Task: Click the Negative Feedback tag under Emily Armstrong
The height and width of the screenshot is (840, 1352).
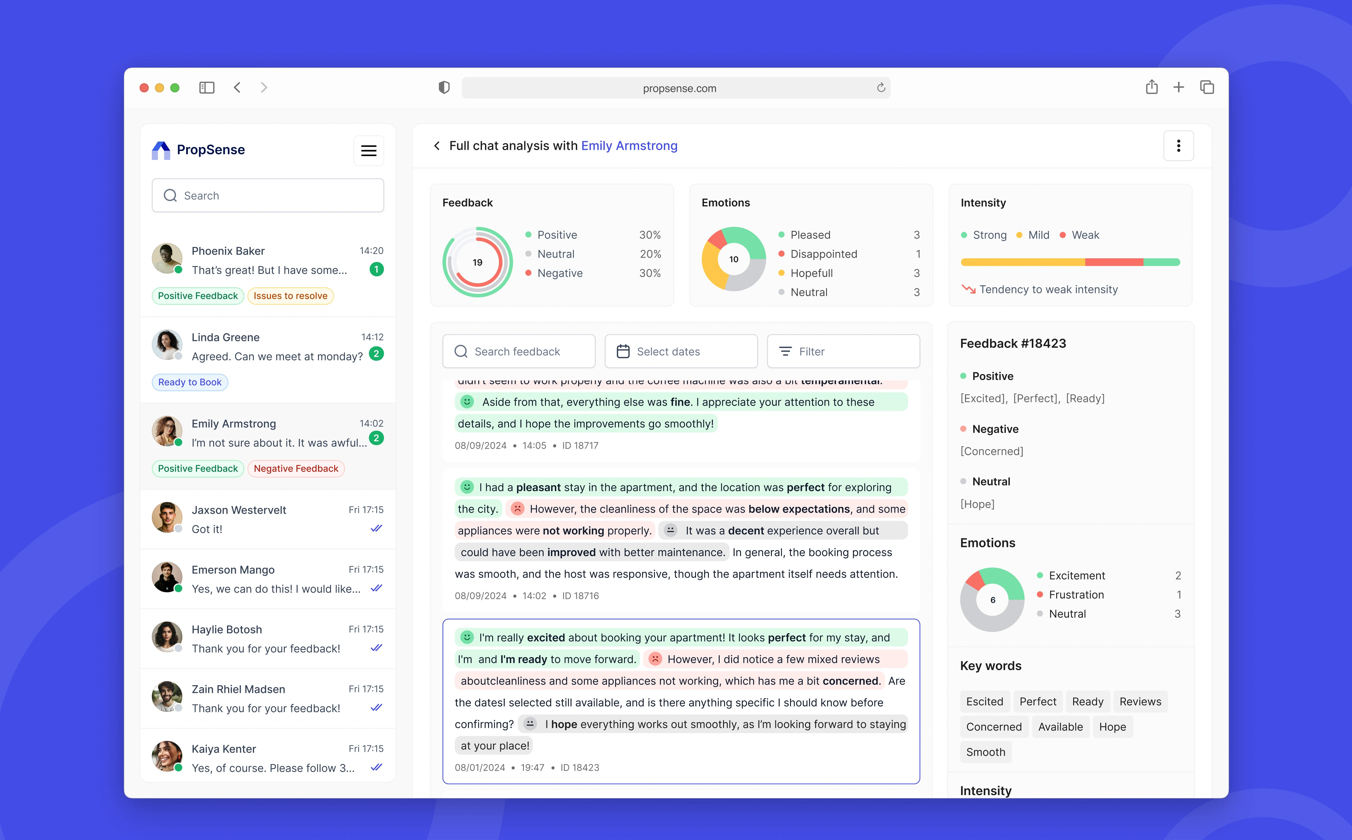Action: click(x=296, y=468)
